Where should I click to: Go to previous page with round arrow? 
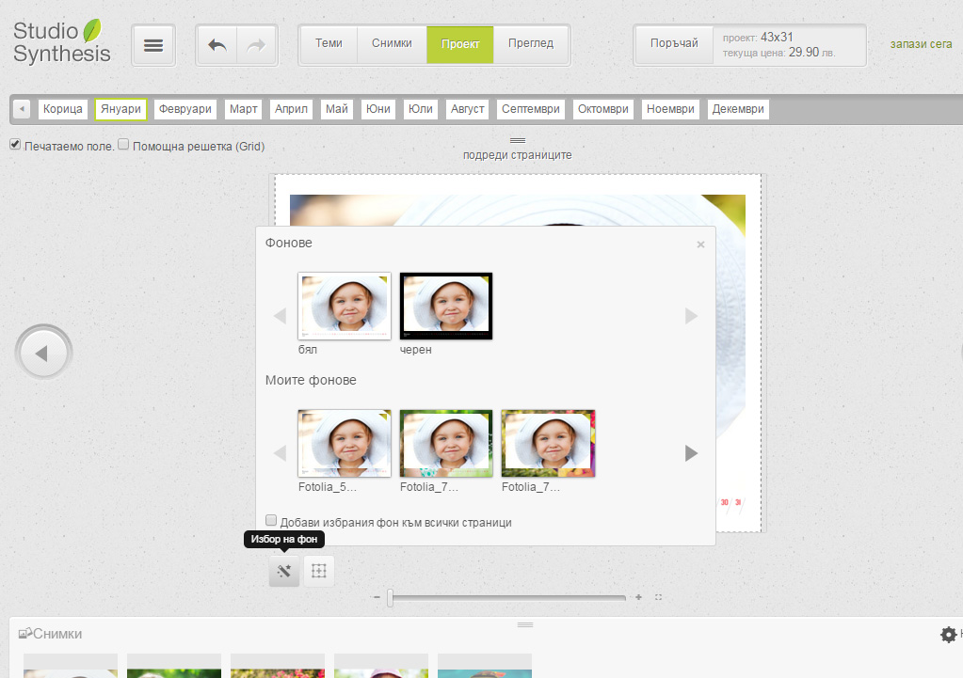coord(43,354)
